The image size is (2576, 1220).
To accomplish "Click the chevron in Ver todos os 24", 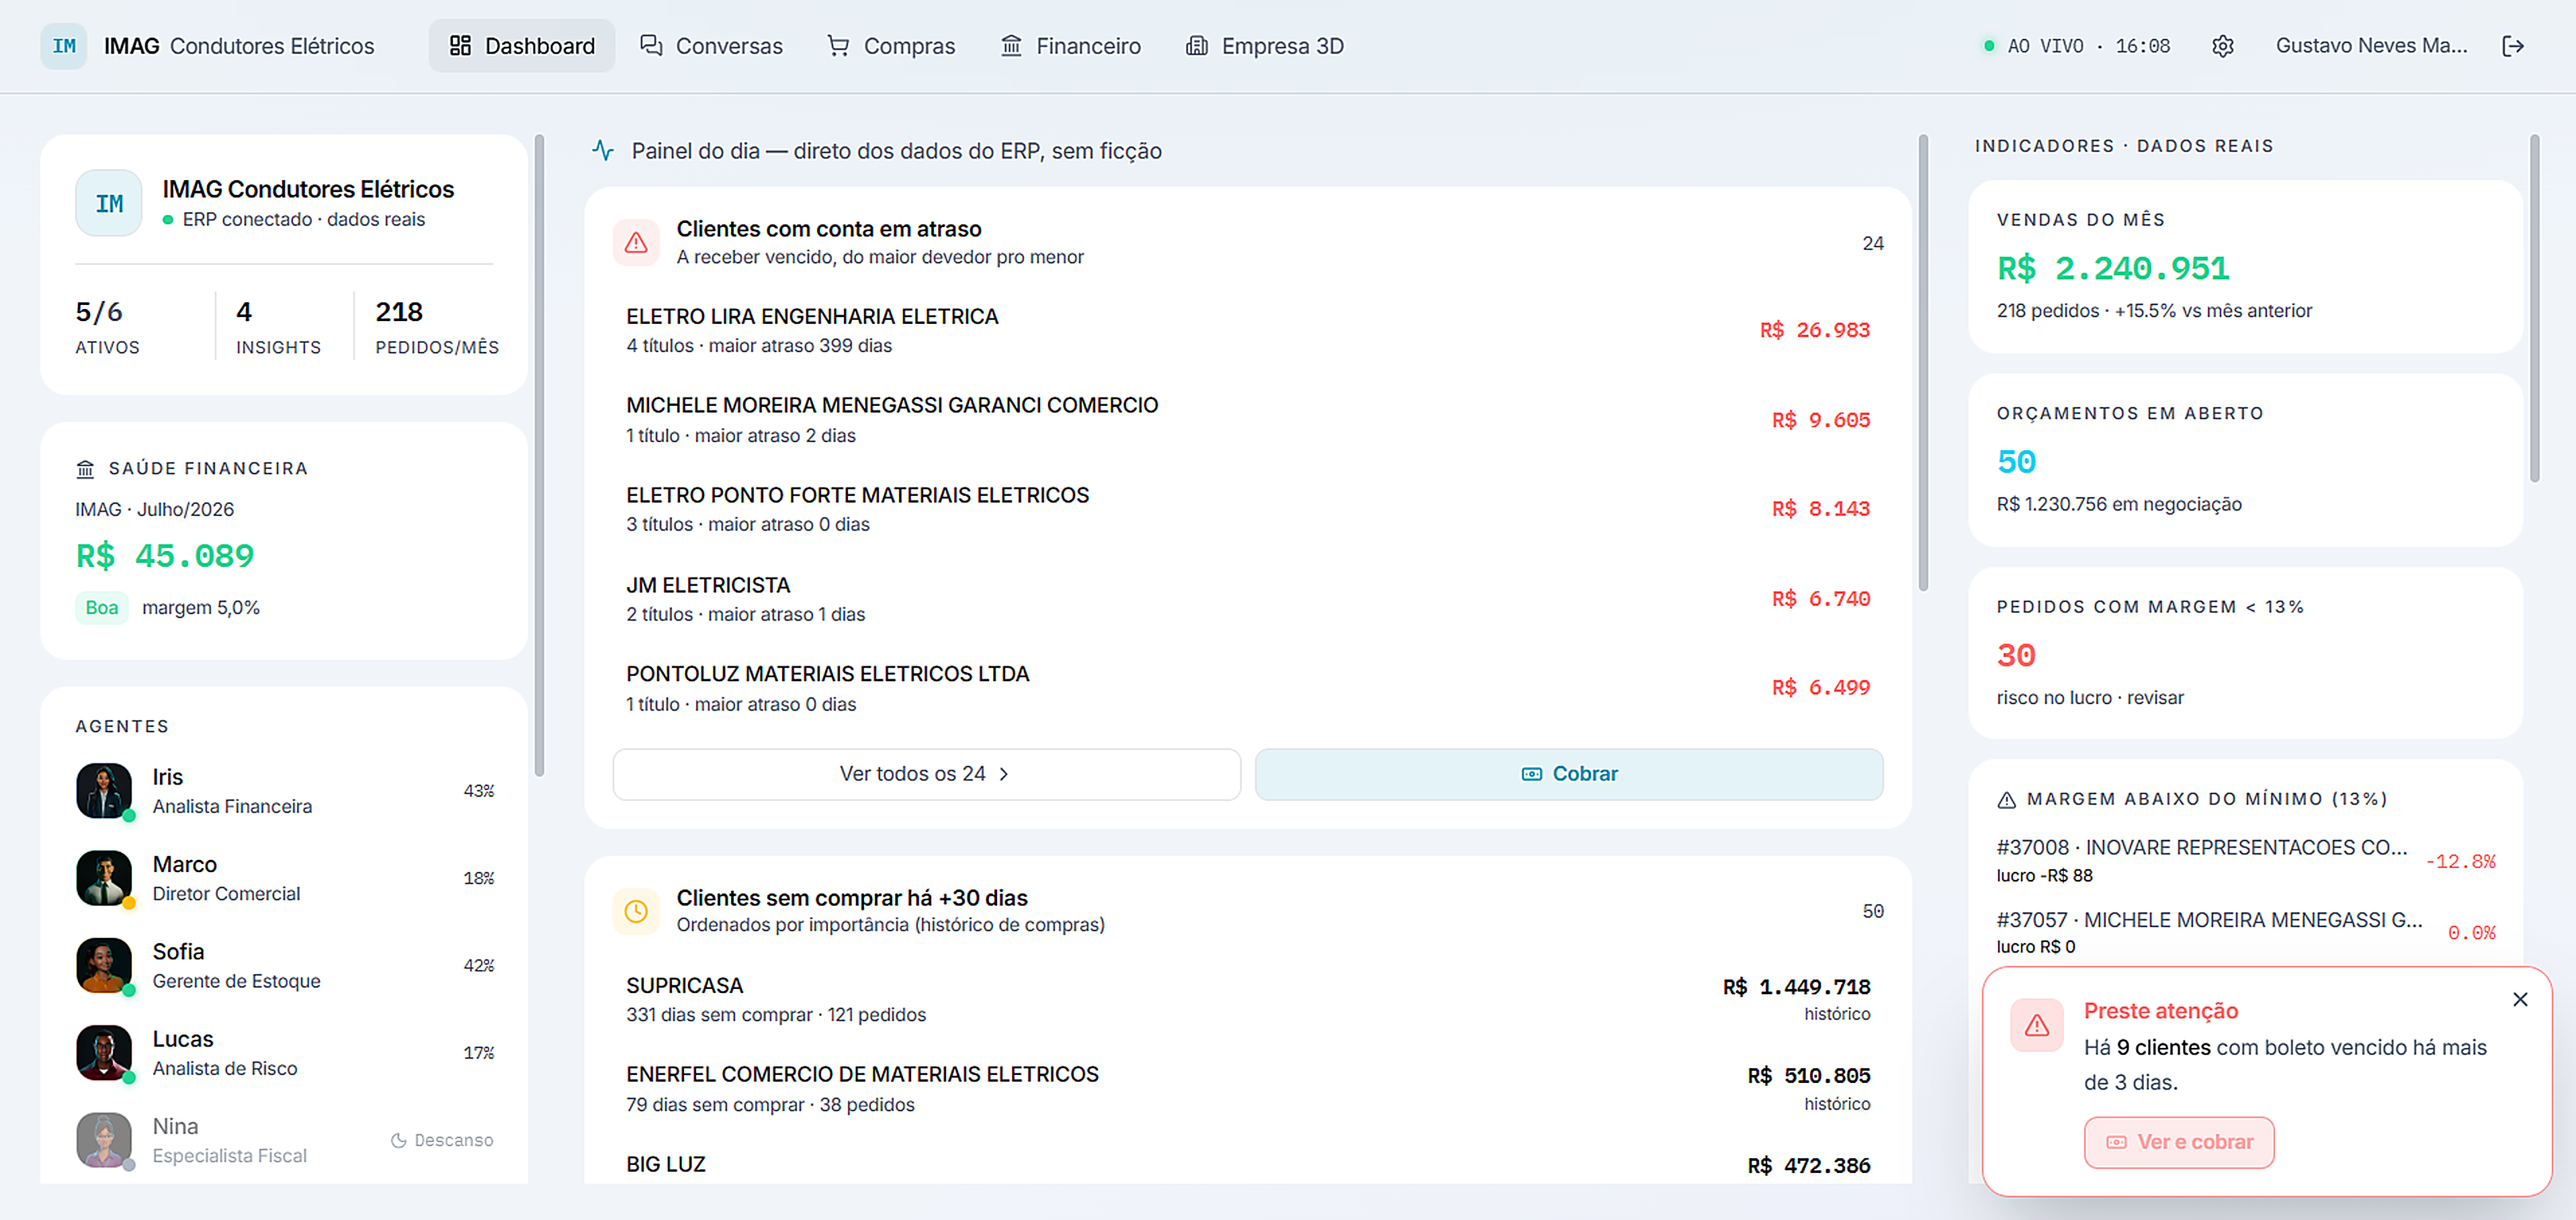I will point(1004,774).
